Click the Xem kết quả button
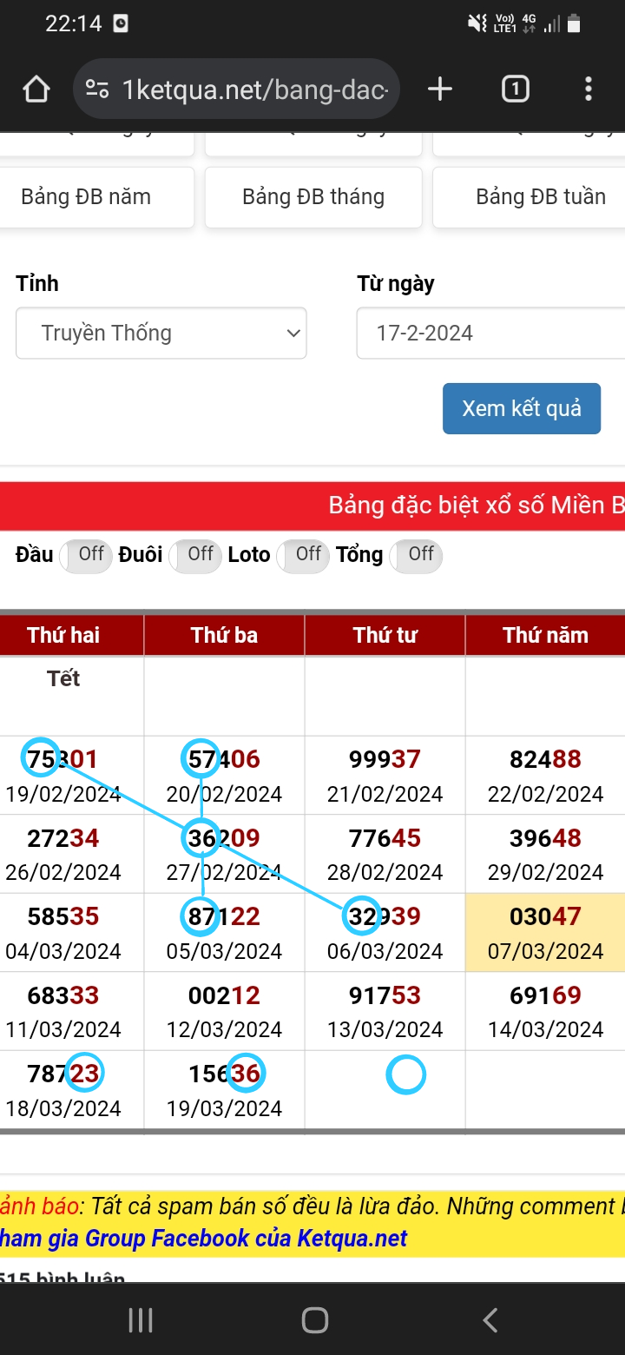This screenshot has height=1355, width=625. 522,408
